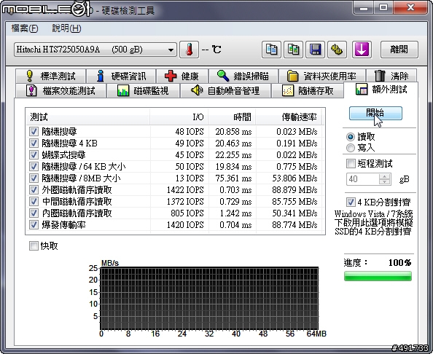This screenshot has width=433, height=354.
Task: Open the 檔案(F) menu
Action: (x=25, y=28)
